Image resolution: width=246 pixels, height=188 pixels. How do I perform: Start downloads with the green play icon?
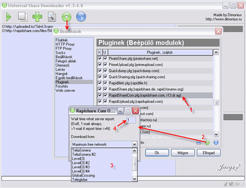pyautogui.click(x=9, y=17)
